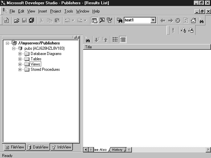The width and height of the screenshot is (211, 158).
Task: Click the binoculars icon above results list
Action: pyautogui.click(x=87, y=40)
